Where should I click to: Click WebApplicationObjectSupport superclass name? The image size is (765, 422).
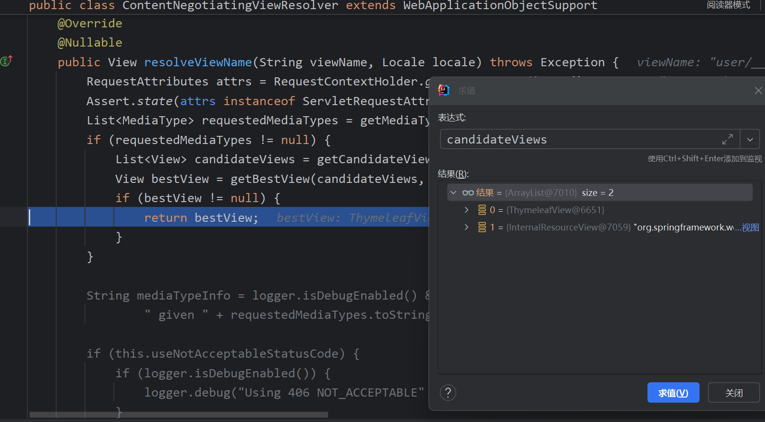coord(500,5)
